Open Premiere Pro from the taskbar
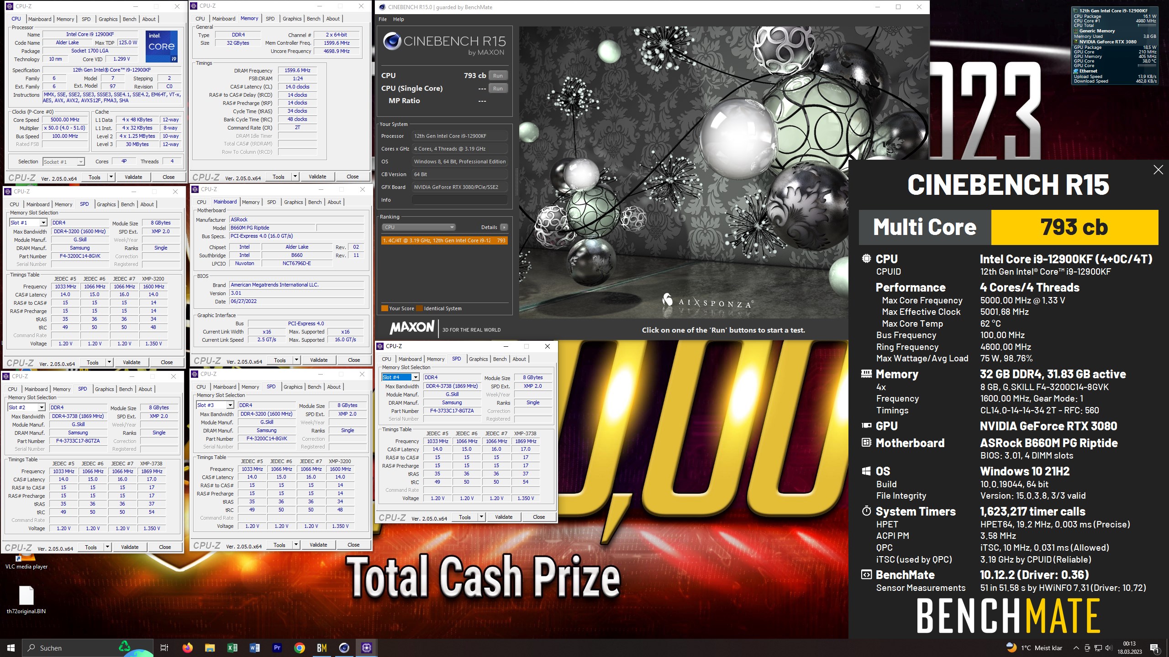 point(277,648)
